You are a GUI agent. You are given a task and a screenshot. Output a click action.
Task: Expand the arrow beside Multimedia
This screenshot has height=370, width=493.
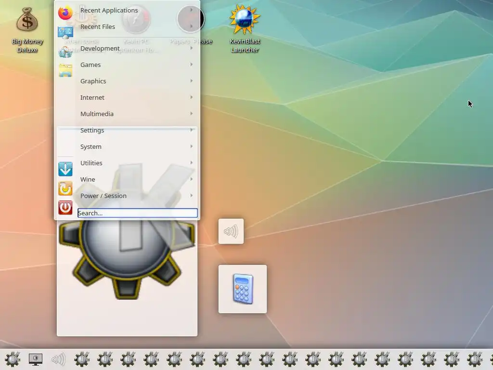tap(191, 114)
